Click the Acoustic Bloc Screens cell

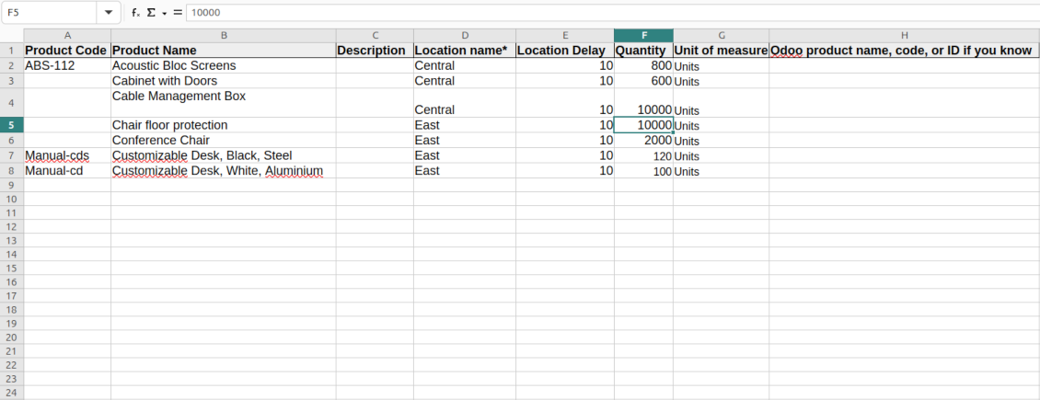pyautogui.click(x=223, y=65)
